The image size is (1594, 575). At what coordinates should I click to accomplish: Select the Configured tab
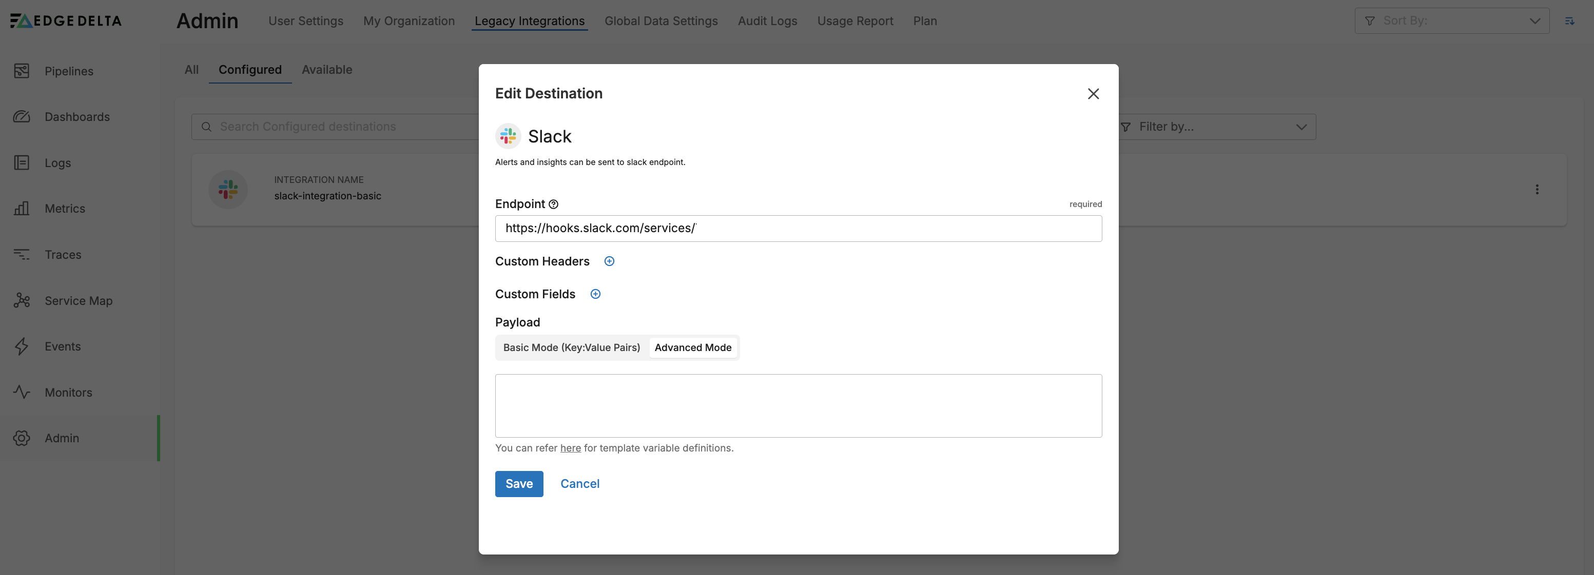[250, 70]
